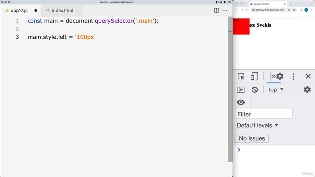315x177 pixels.
Task: Reload the browser page
Action: tap(247, 10)
